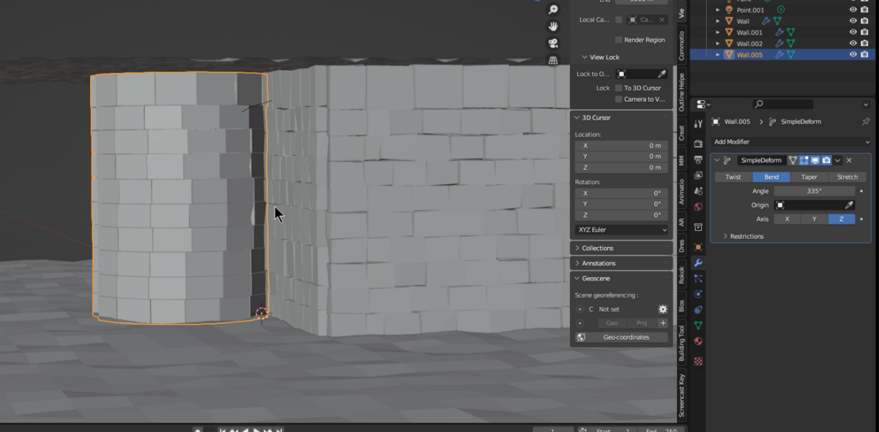
Task: Click the properties editor search field
Action: pos(783,105)
